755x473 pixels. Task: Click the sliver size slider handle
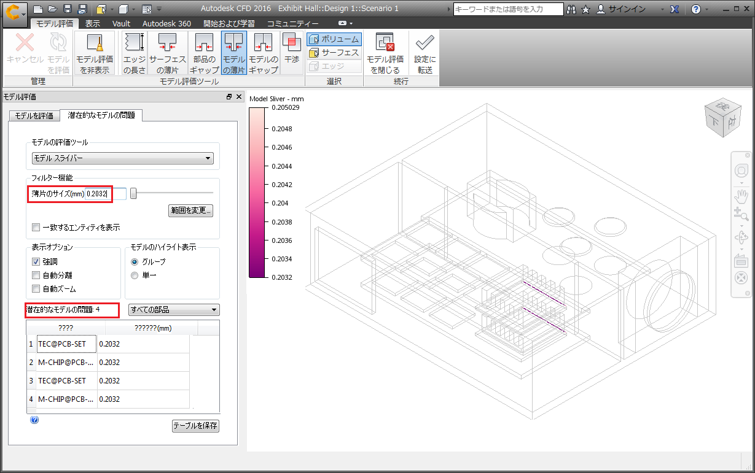pos(133,194)
